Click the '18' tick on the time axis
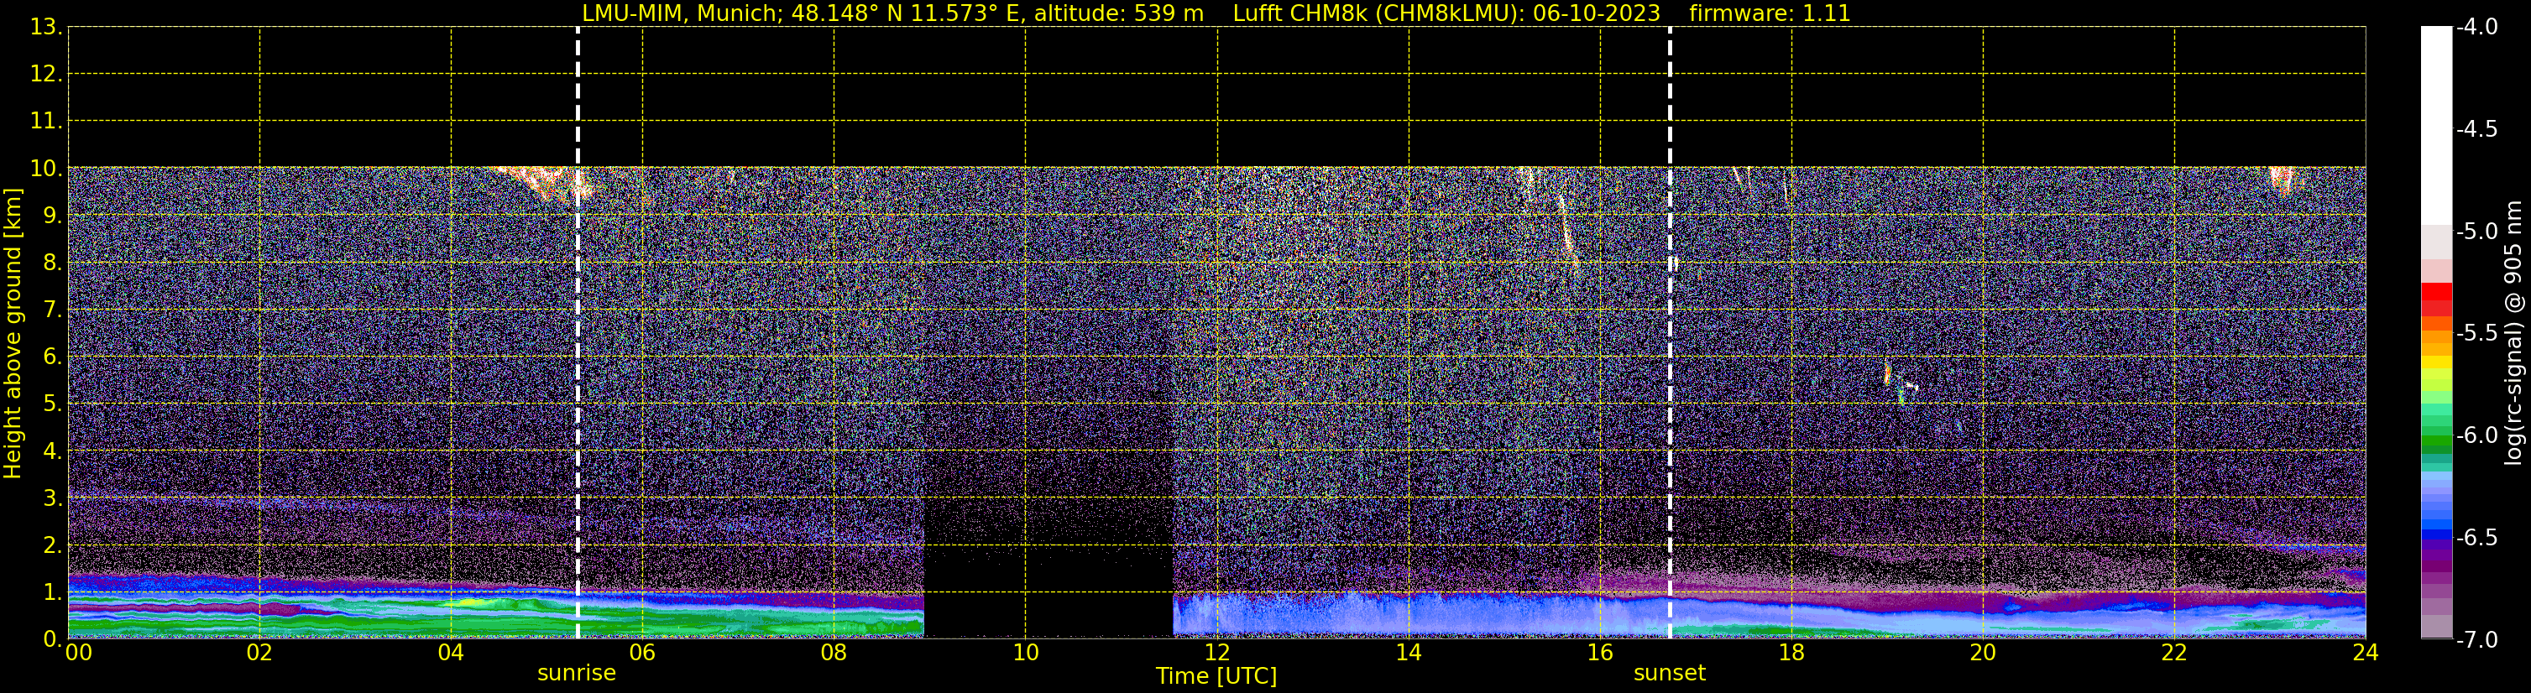 click(1791, 654)
